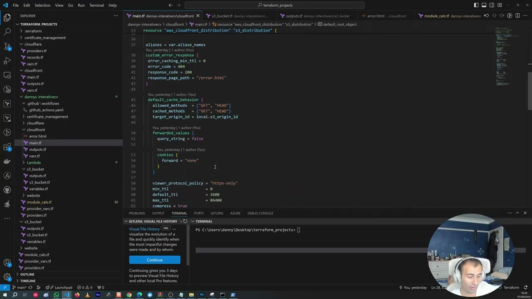Open the Terminal menu

(96, 5)
